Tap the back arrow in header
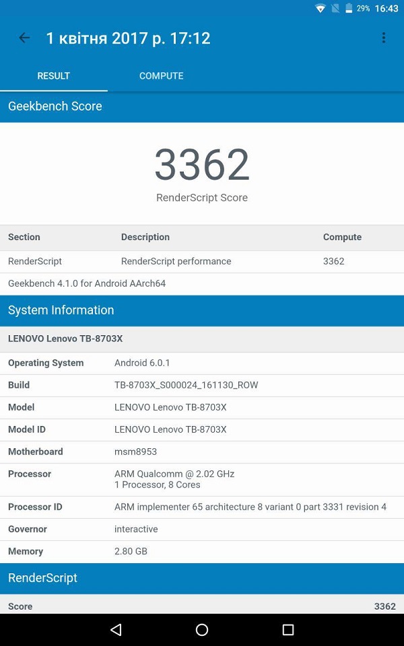Viewport: 404px width, 646px height. click(x=24, y=38)
